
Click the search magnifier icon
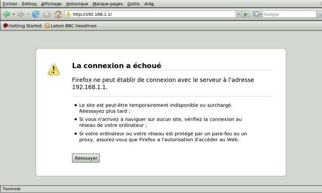coord(319,14)
